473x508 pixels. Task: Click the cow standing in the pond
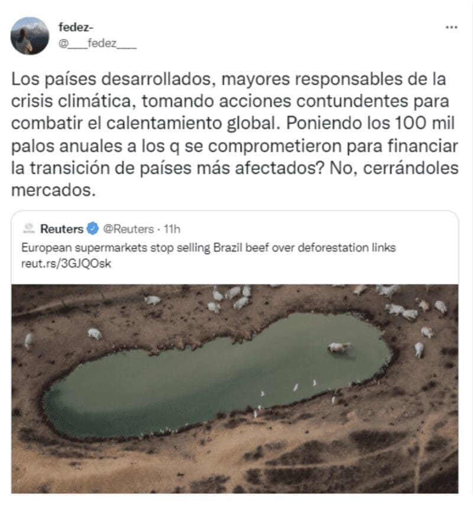point(339,349)
